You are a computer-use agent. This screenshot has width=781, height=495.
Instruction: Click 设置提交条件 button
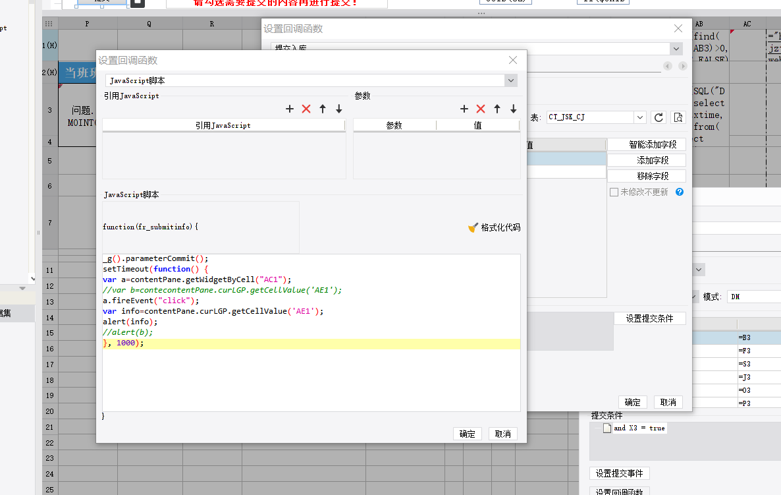click(x=649, y=318)
